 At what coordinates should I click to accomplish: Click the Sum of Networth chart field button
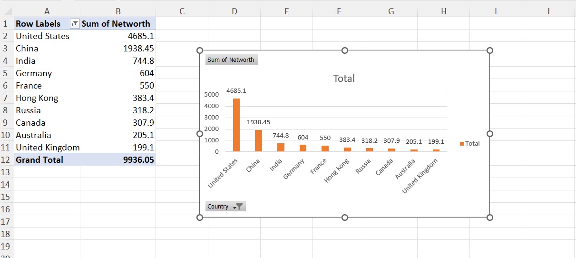point(231,60)
